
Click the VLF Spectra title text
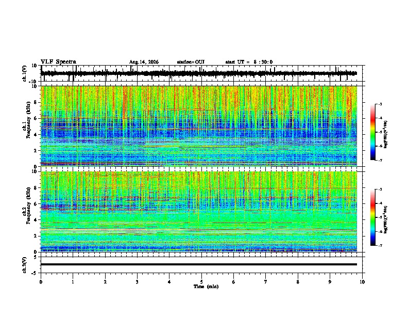(x=58, y=62)
